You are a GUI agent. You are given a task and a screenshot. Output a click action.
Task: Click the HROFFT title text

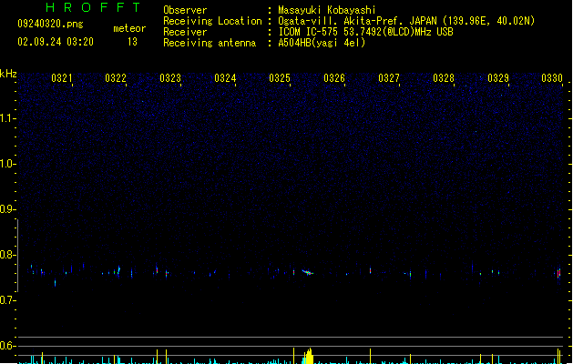(x=93, y=7)
